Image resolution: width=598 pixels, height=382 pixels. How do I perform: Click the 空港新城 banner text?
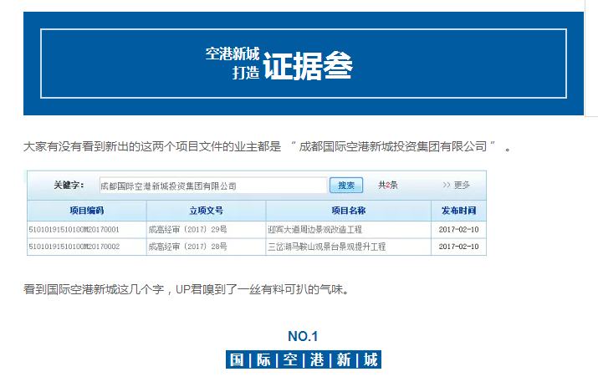tap(233, 53)
